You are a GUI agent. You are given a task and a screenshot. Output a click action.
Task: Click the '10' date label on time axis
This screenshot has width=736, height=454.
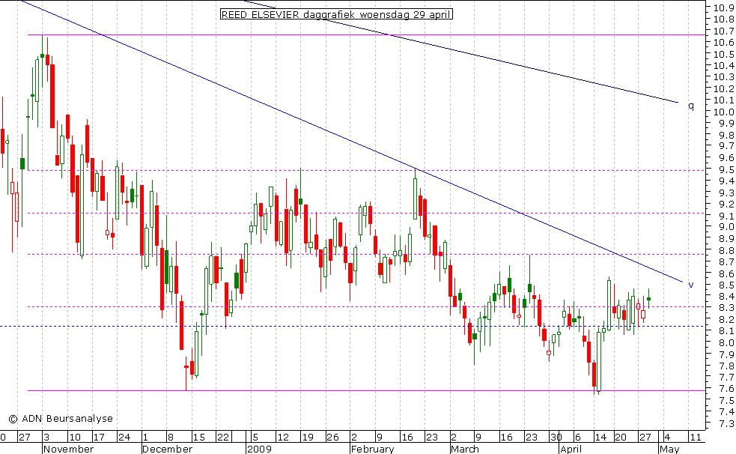pos(75,437)
